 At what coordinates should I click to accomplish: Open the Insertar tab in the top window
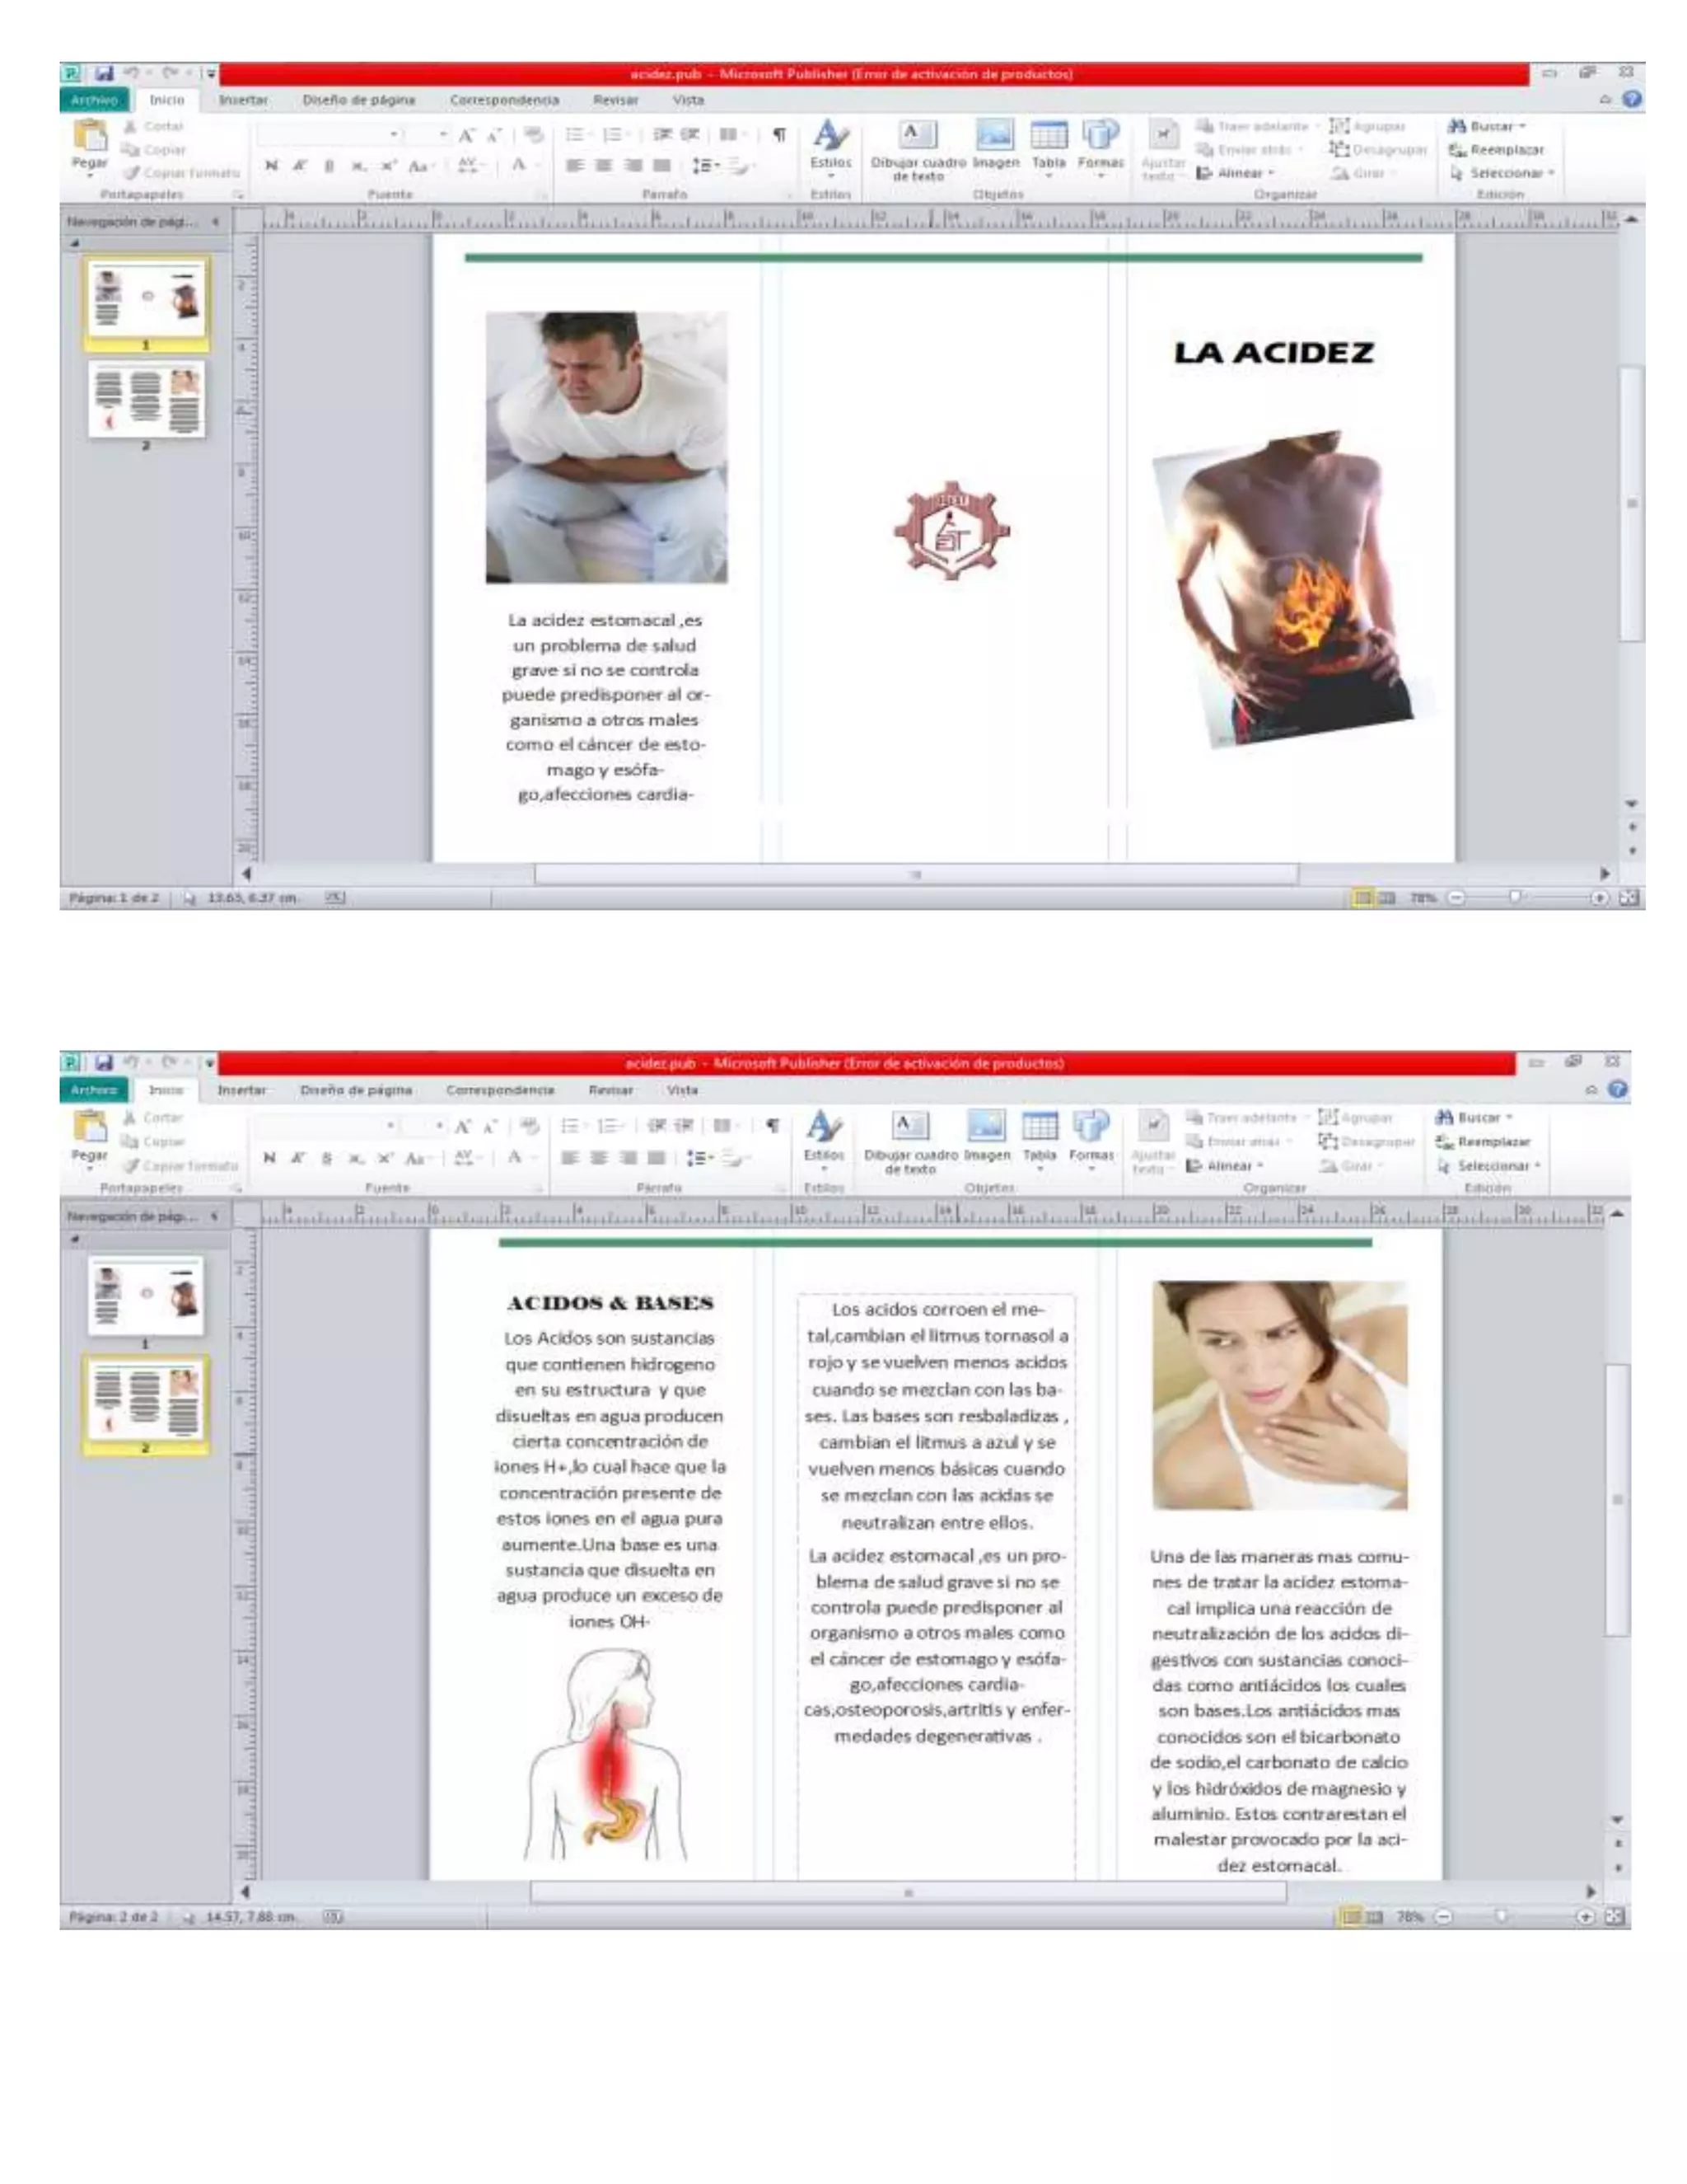243,100
